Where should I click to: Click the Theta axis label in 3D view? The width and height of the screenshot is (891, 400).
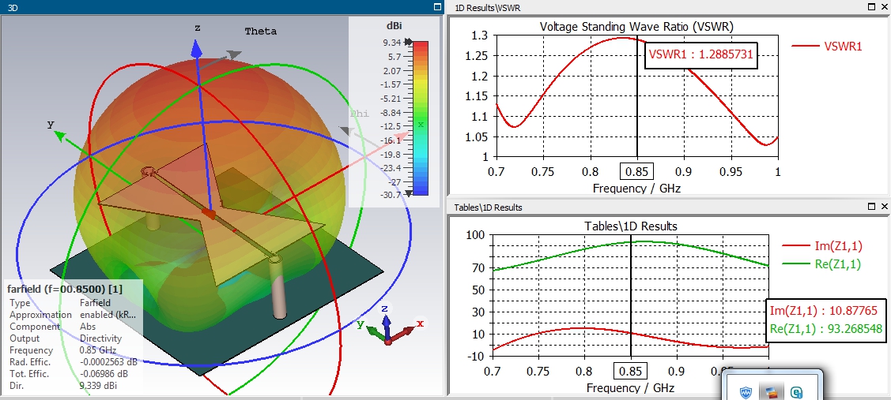tap(261, 32)
